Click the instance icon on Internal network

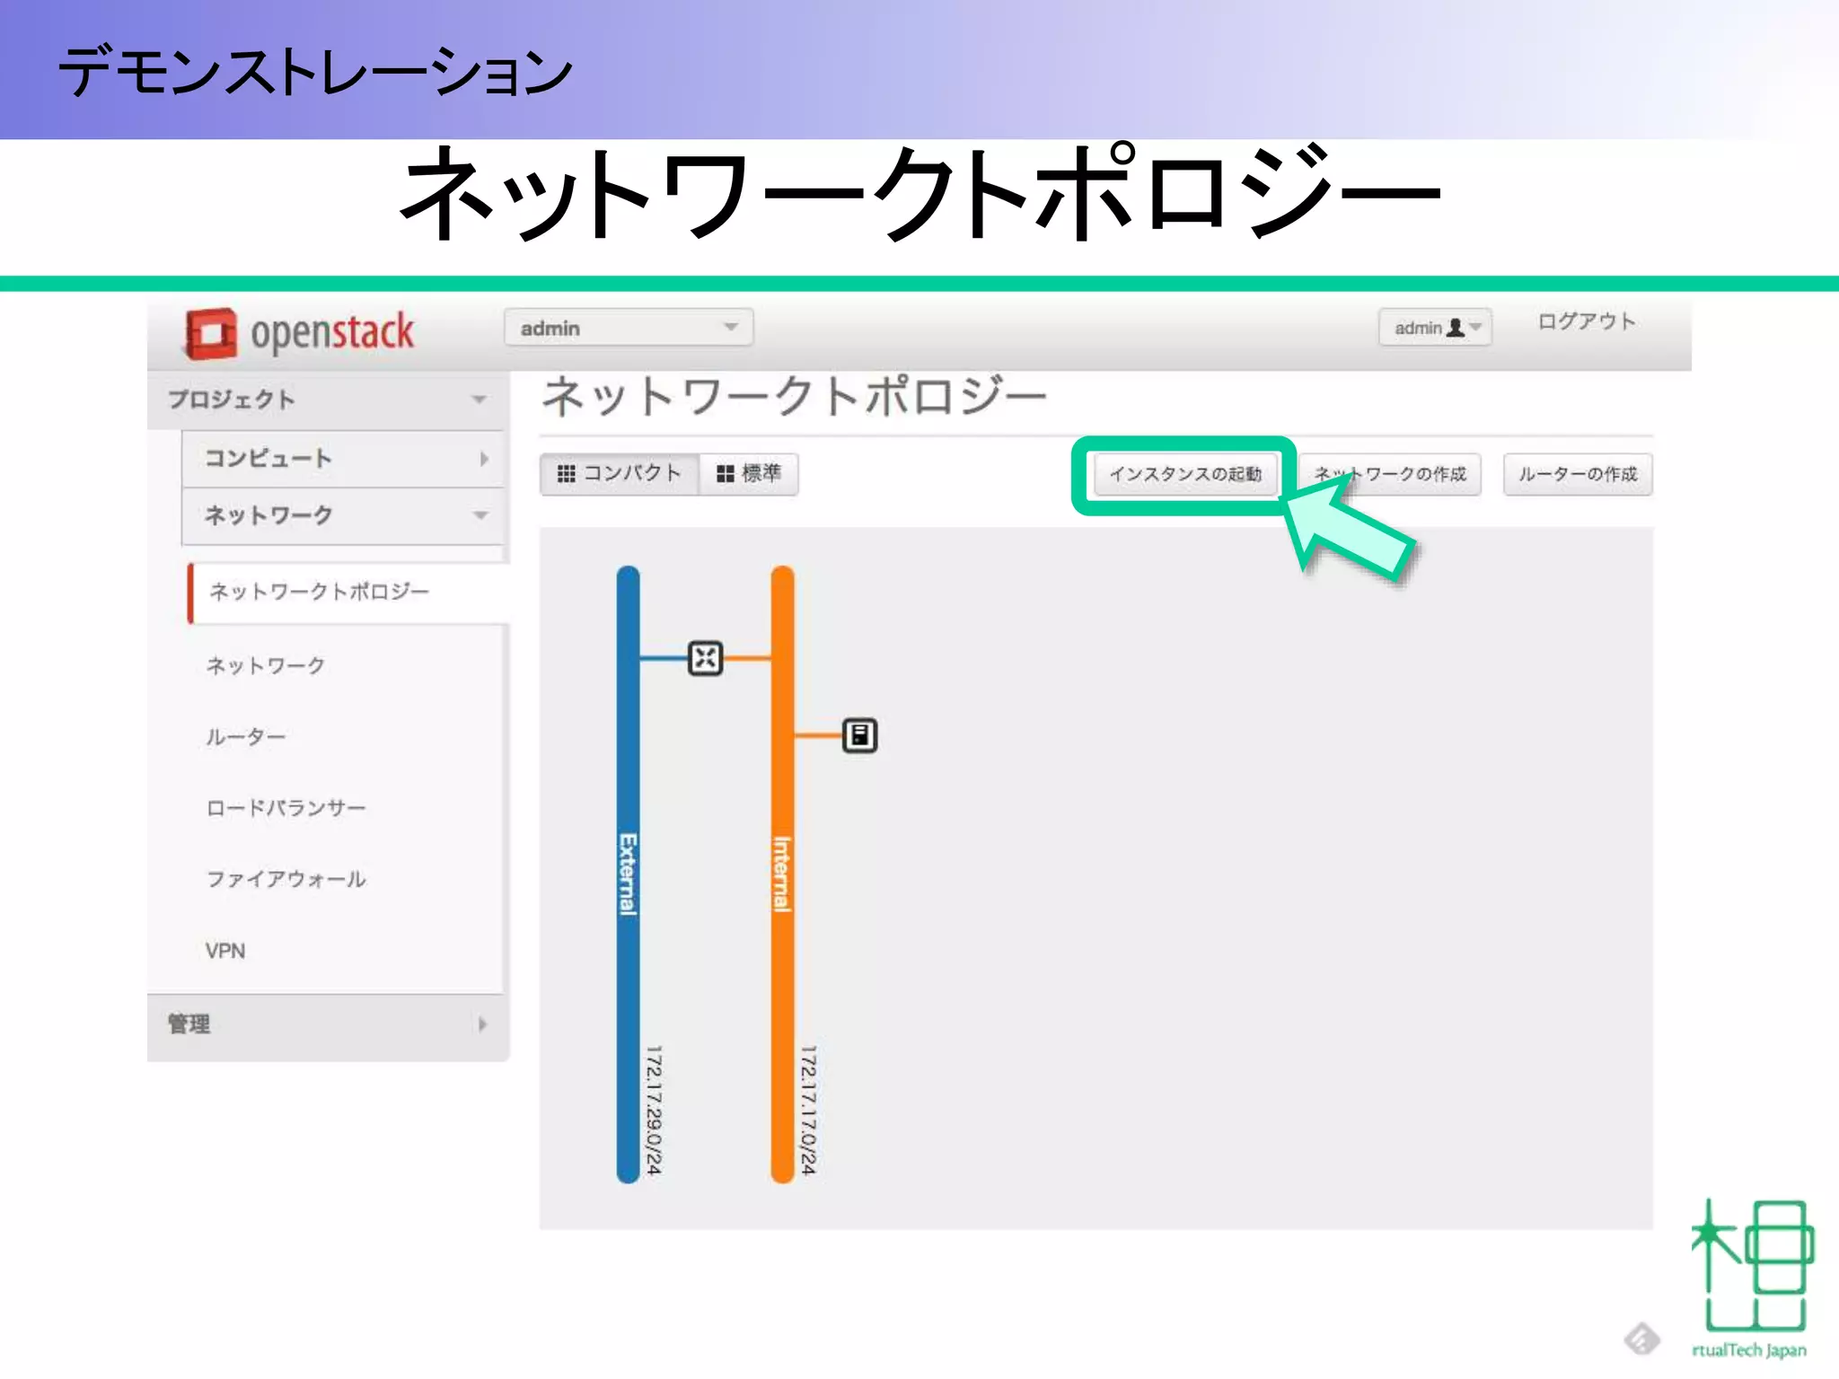click(x=859, y=735)
